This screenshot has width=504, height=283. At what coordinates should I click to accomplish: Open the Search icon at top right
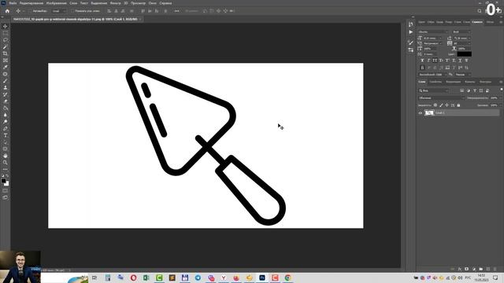click(480, 11)
